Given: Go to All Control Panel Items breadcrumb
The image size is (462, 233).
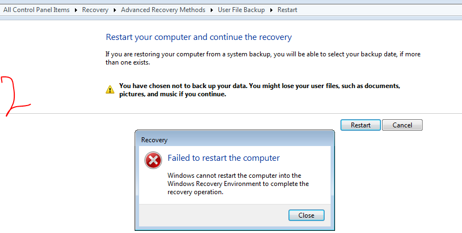Looking at the screenshot, I should coord(37,10).
